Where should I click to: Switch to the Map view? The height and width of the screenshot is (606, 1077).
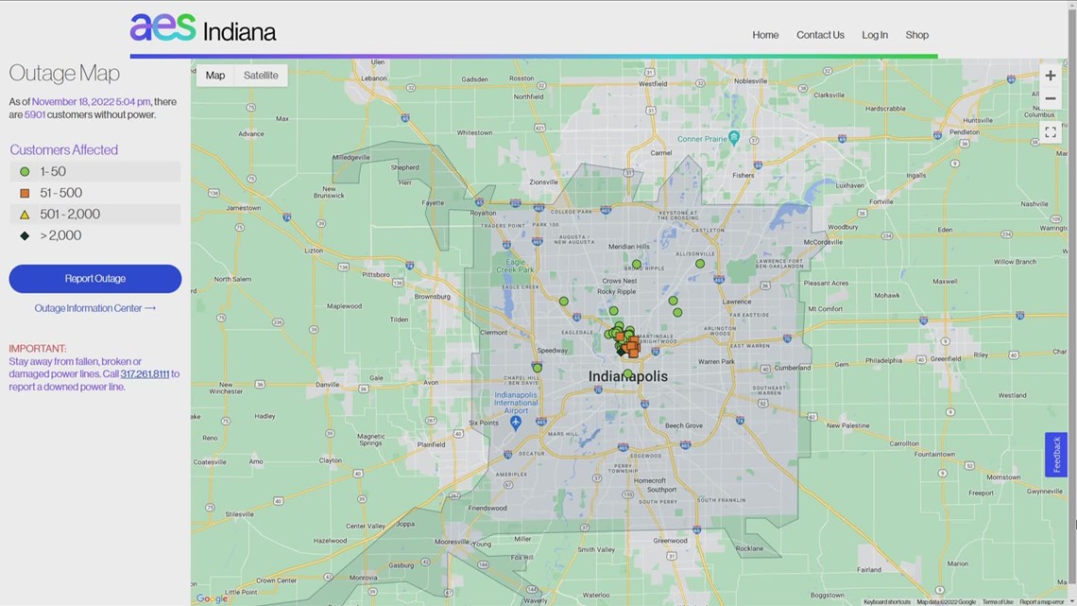coord(214,75)
